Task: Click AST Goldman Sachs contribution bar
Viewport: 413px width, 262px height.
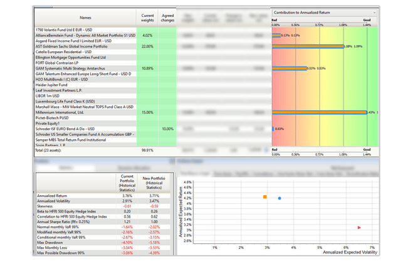Action: (x=308, y=46)
